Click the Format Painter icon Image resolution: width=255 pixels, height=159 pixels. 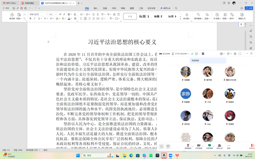12,16
